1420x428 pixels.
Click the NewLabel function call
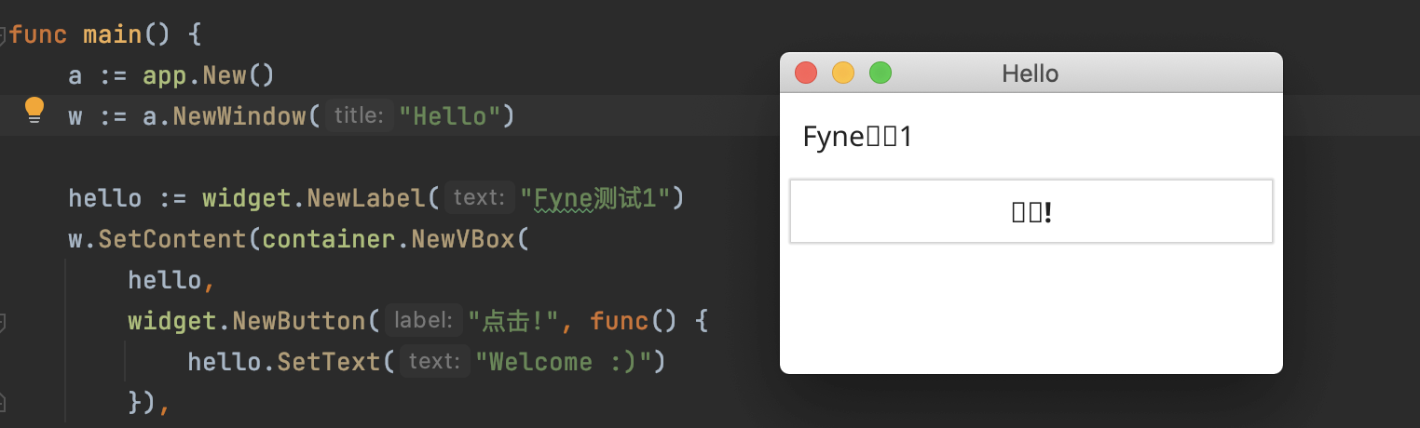[366, 198]
